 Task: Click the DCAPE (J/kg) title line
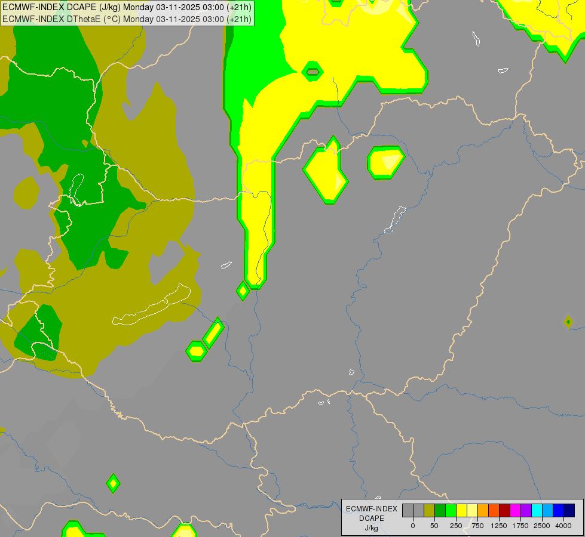127,7
